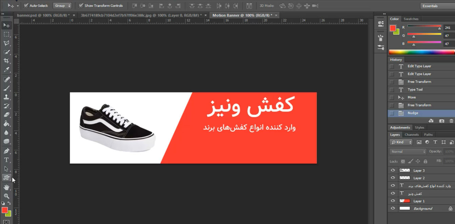Select the Zoom tool
Image resolution: width=455 pixels, height=224 pixels.
tap(6, 196)
